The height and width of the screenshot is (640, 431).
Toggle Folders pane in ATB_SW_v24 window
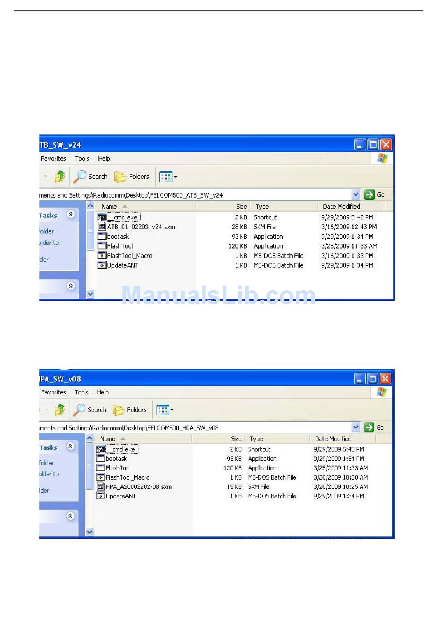(132, 177)
